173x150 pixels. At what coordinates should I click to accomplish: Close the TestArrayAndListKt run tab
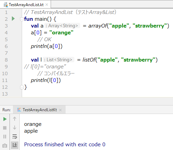[60, 110]
